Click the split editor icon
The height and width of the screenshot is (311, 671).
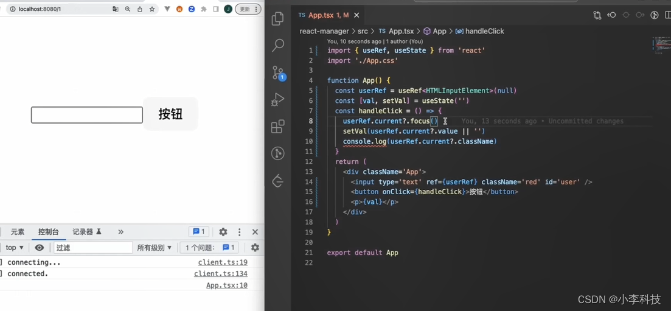668,15
